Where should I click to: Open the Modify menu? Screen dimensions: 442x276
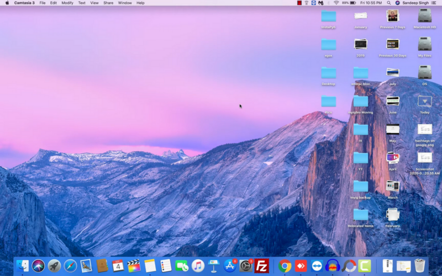[x=67, y=3]
